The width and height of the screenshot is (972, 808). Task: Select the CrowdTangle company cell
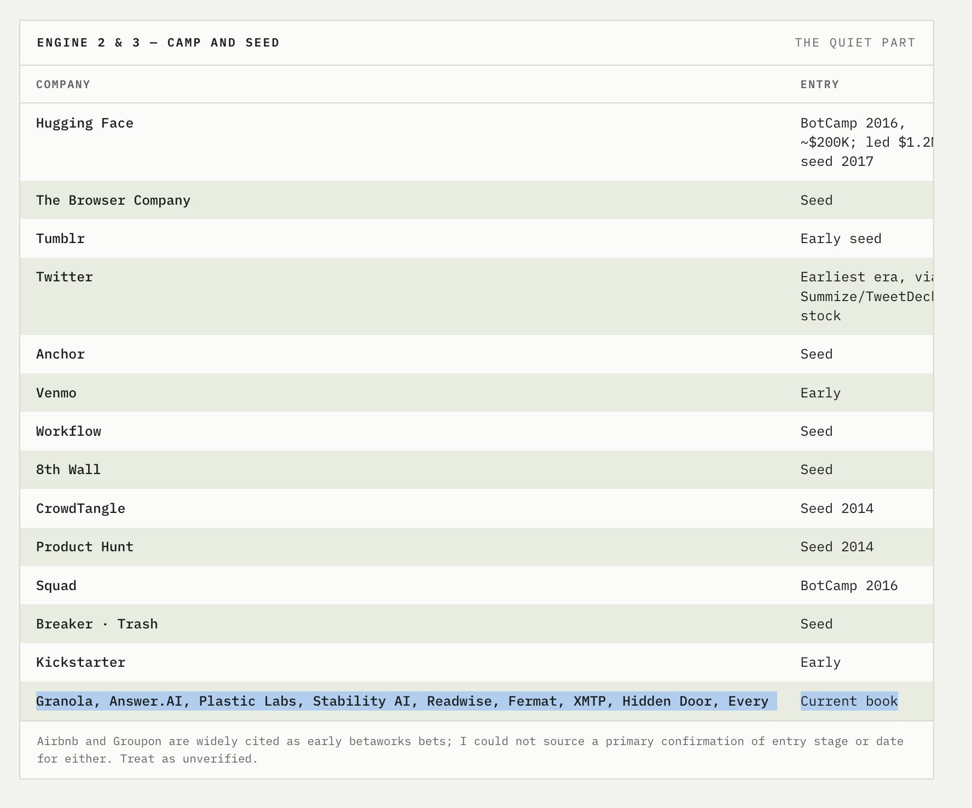(x=81, y=509)
